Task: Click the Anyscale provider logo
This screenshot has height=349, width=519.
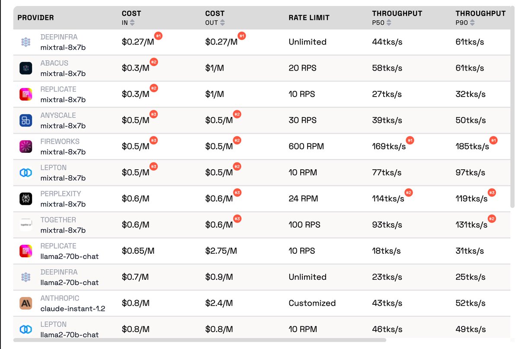Action: tap(26, 120)
